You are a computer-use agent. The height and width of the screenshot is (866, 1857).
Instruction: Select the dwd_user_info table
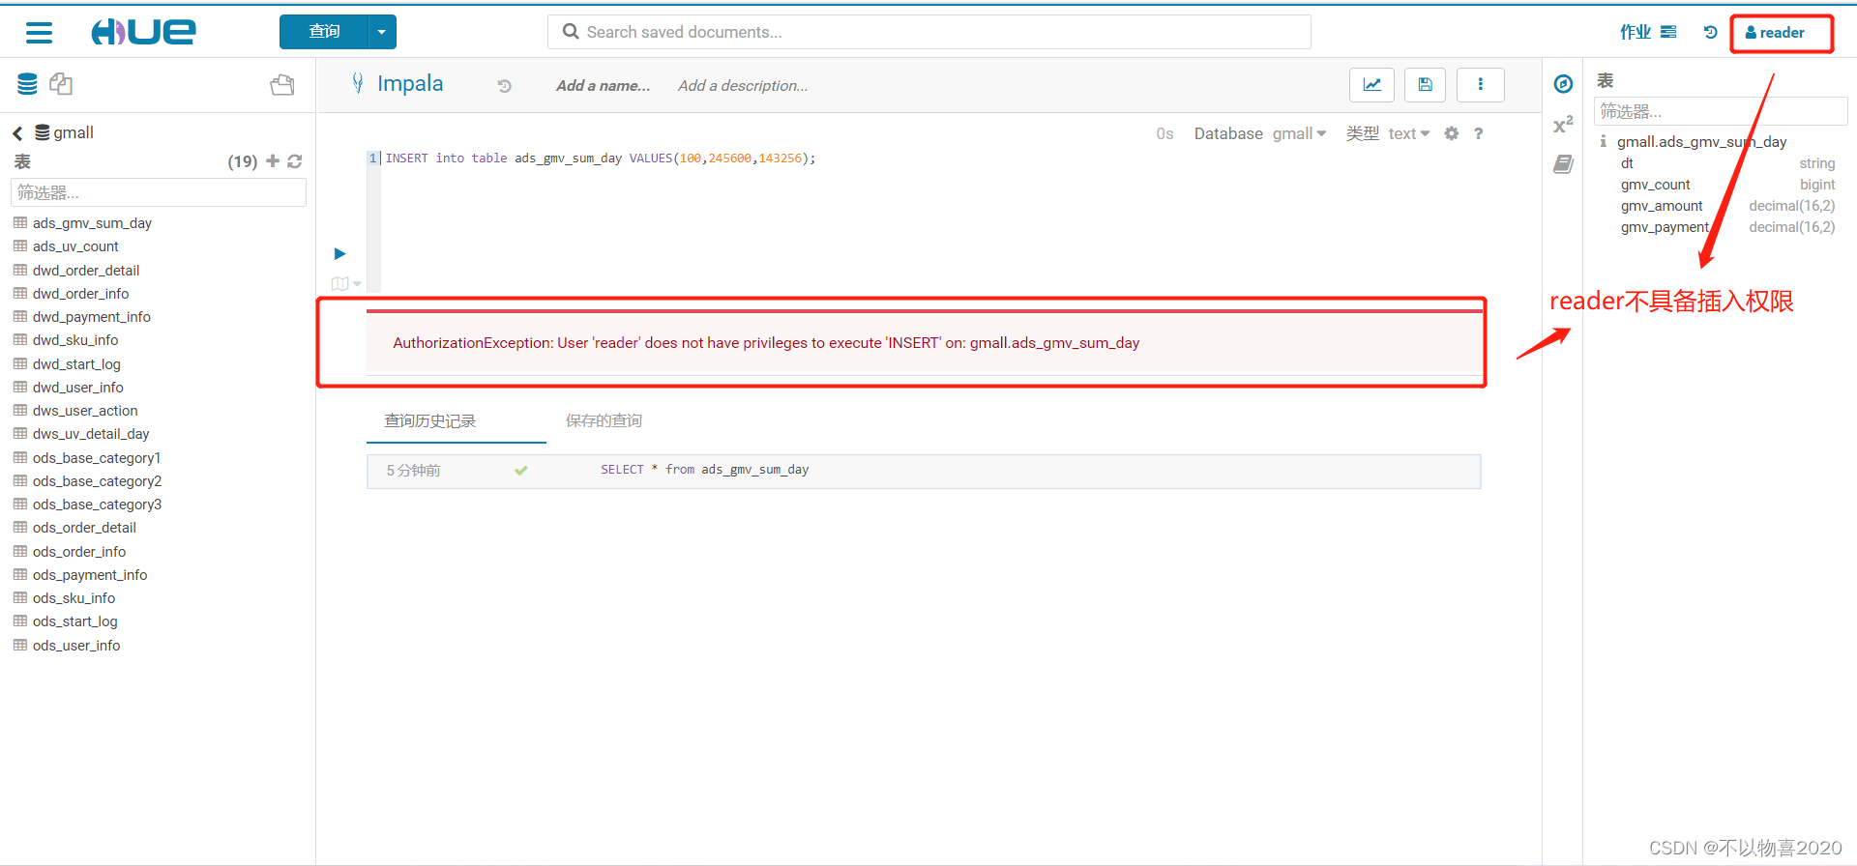coord(78,388)
